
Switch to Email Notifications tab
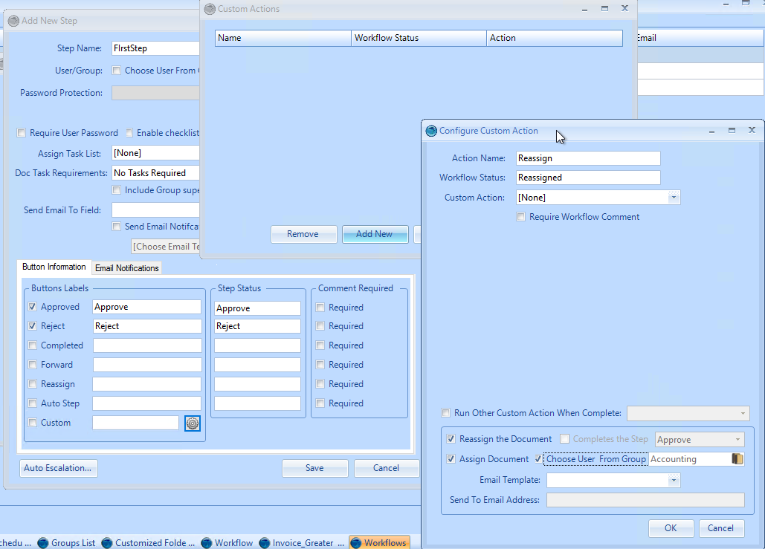[127, 268]
